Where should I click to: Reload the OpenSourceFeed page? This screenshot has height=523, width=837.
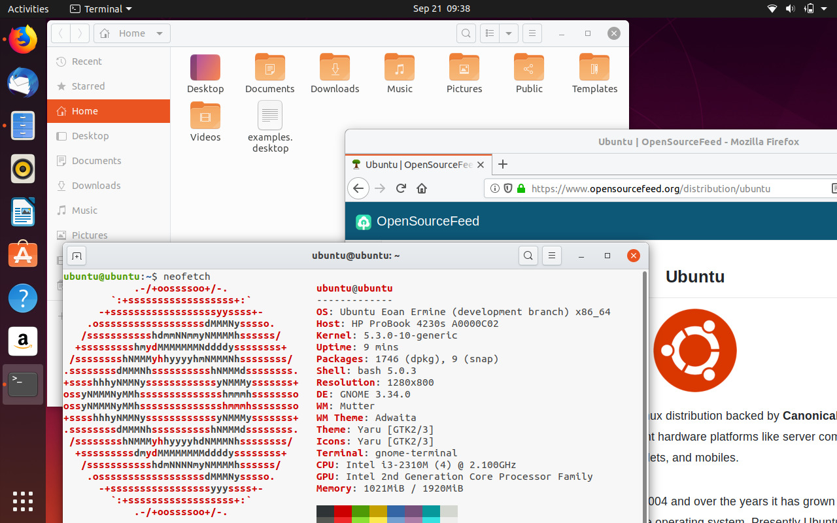(x=401, y=188)
